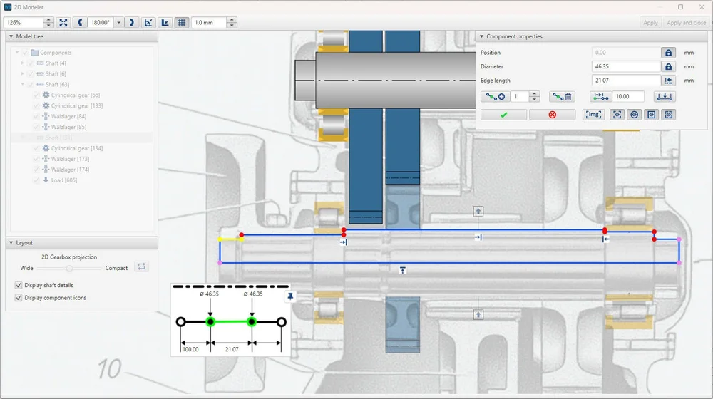This screenshot has height=399, width=713.
Task: Click the Apply and close button
Action: 686,22
